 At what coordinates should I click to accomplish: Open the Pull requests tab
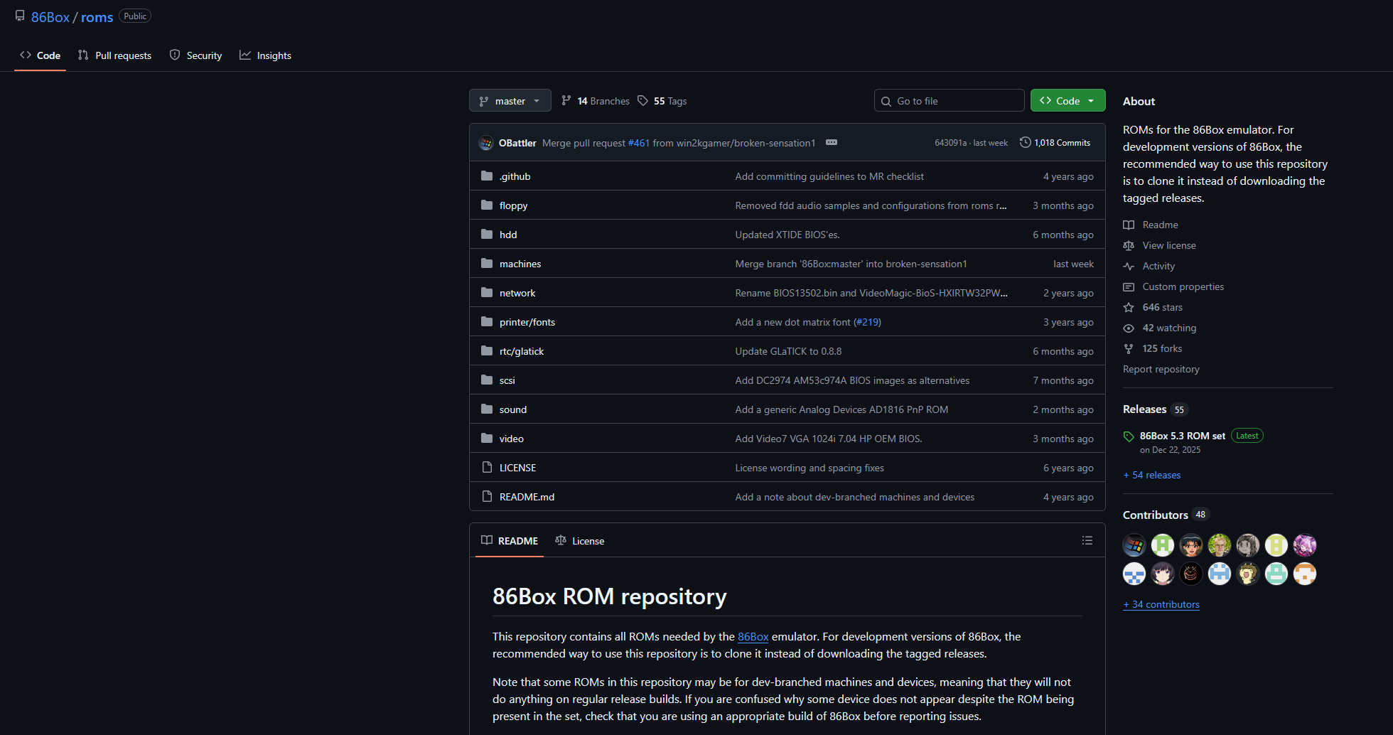click(x=114, y=55)
